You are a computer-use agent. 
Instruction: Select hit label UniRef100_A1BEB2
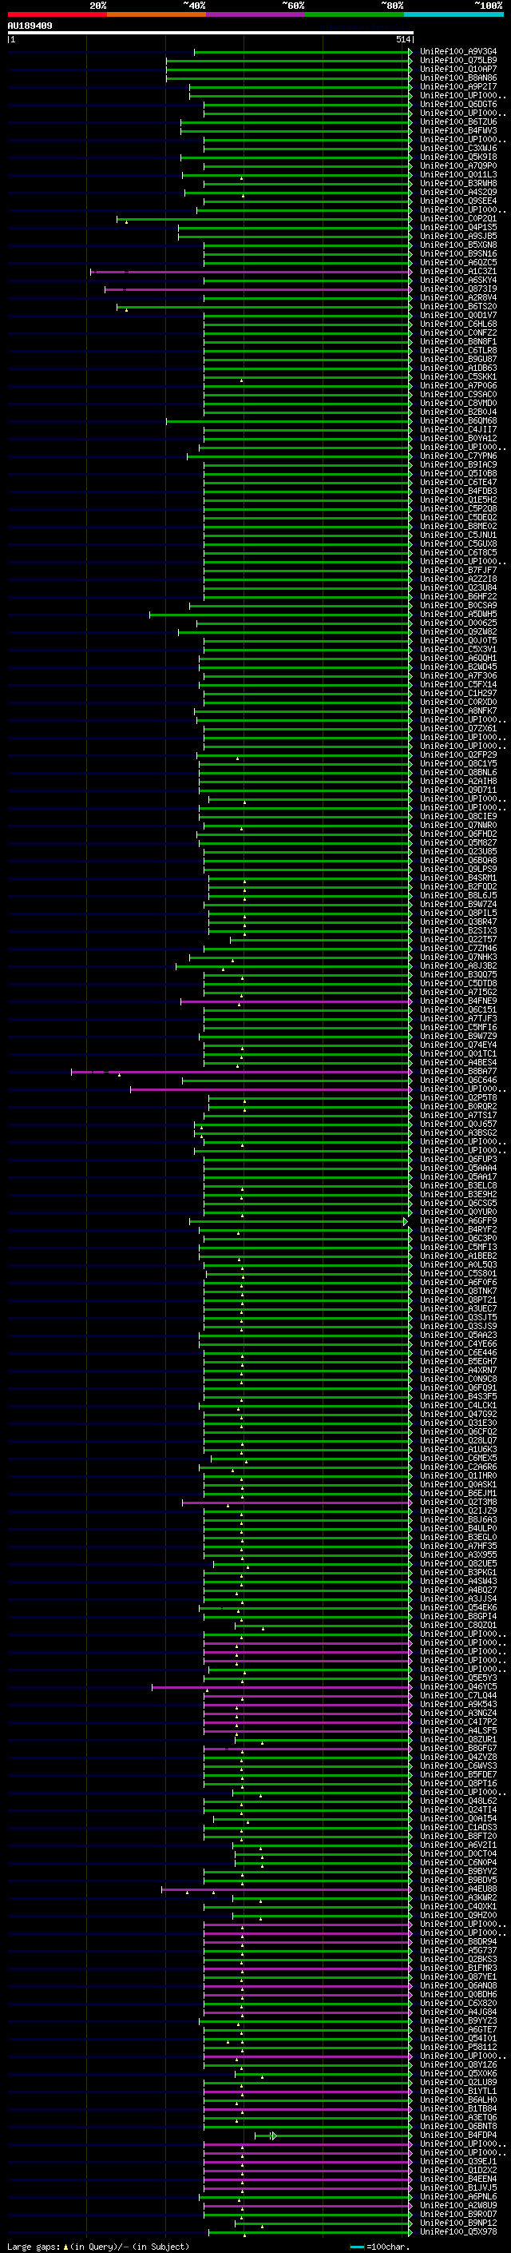(x=458, y=1256)
